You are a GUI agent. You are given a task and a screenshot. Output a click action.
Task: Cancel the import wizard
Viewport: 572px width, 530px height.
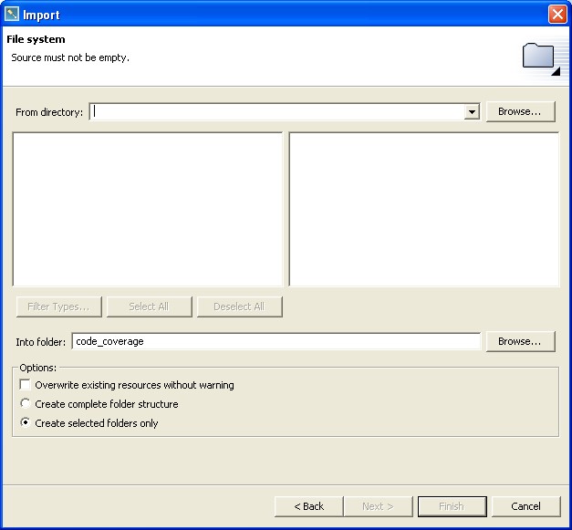click(525, 506)
